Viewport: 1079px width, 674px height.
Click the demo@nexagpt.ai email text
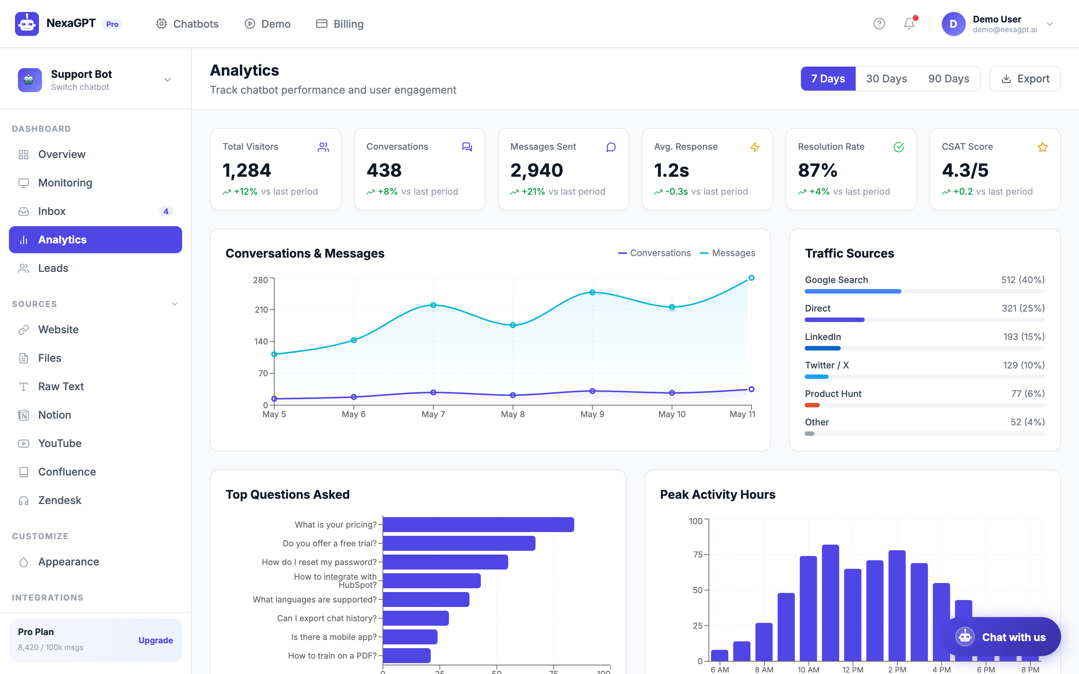[1004, 30]
